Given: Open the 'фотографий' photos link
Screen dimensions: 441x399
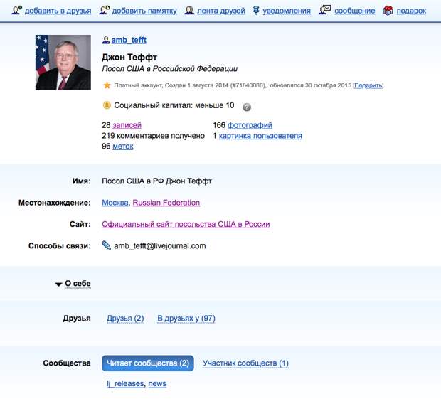Looking at the screenshot, I should 250,125.
